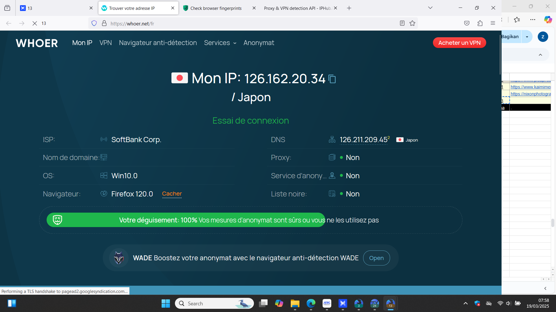This screenshot has height=312, width=556.
Task: Click the Win10.0 OS value
Action: (125, 176)
